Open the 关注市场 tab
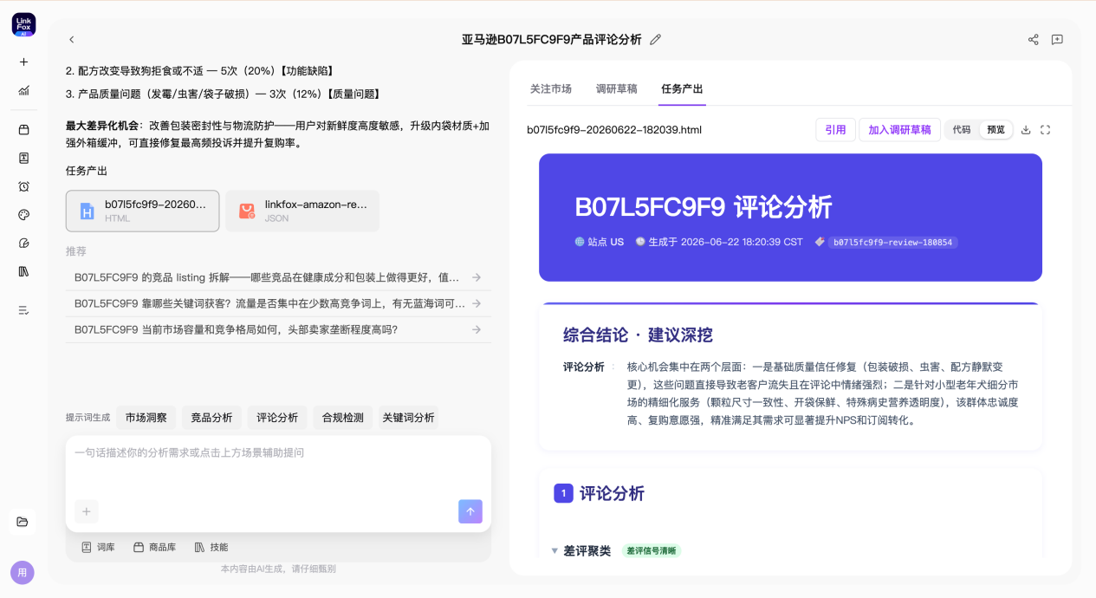The width and height of the screenshot is (1096, 598). (x=551, y=88)
